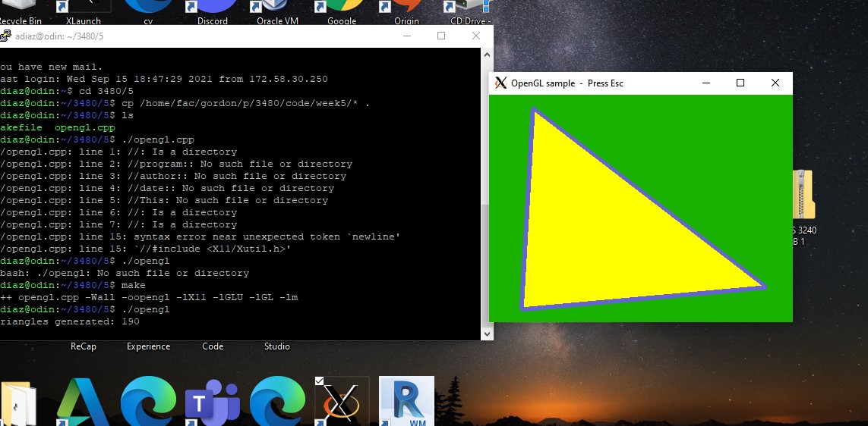Maximize the OpenGL sample window
The width and height of the screenshot is (868, 426).
tap(740, 83)
